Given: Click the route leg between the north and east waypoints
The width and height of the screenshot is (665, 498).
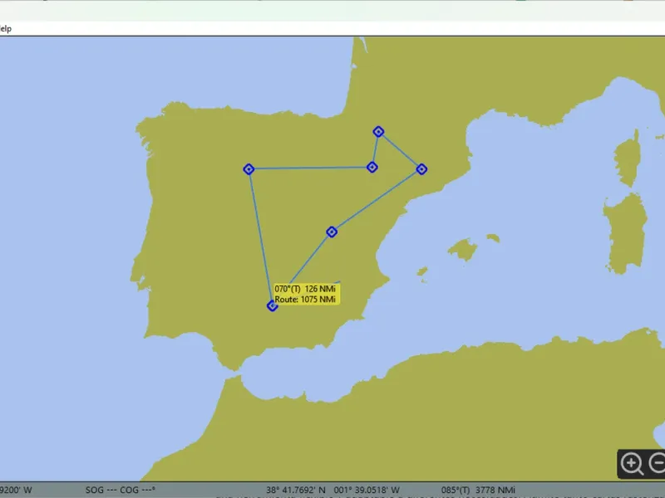Looking at the screenshot, I should point(400,150).
